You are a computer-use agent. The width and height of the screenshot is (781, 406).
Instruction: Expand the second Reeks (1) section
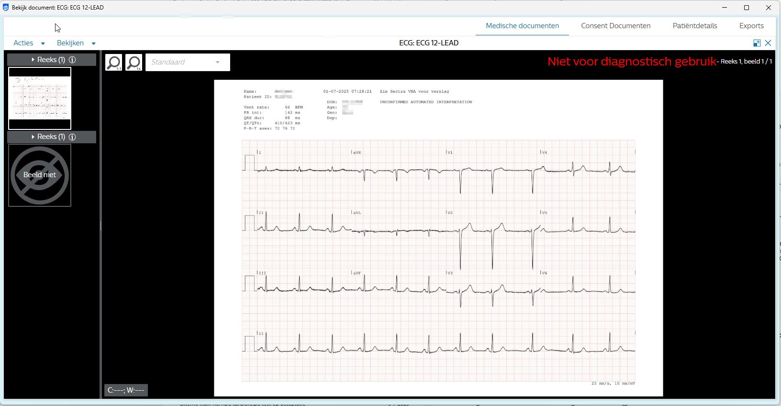pos(33,137)
